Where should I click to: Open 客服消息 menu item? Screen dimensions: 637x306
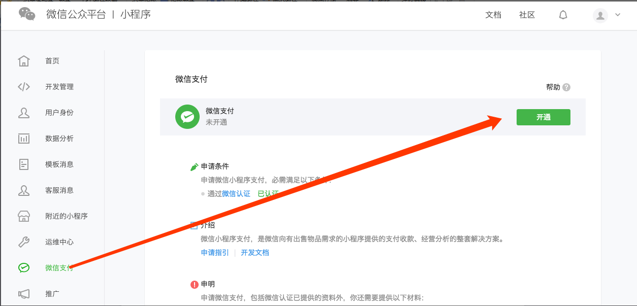click(59, 190)
